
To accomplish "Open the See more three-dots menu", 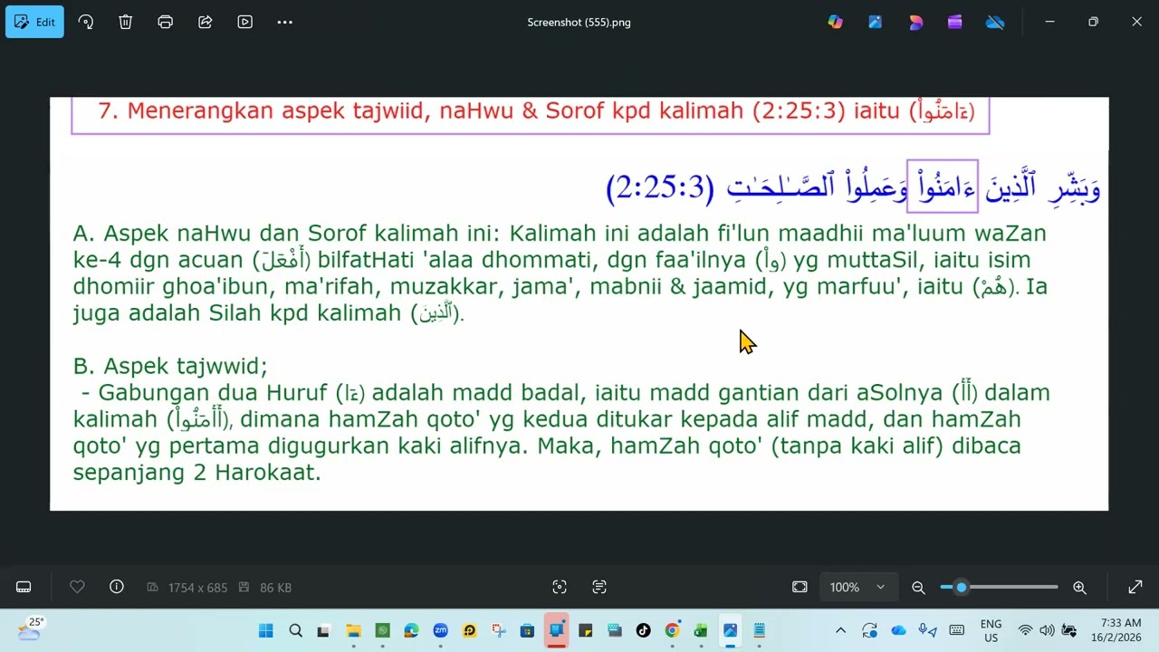I will [285, 22].
